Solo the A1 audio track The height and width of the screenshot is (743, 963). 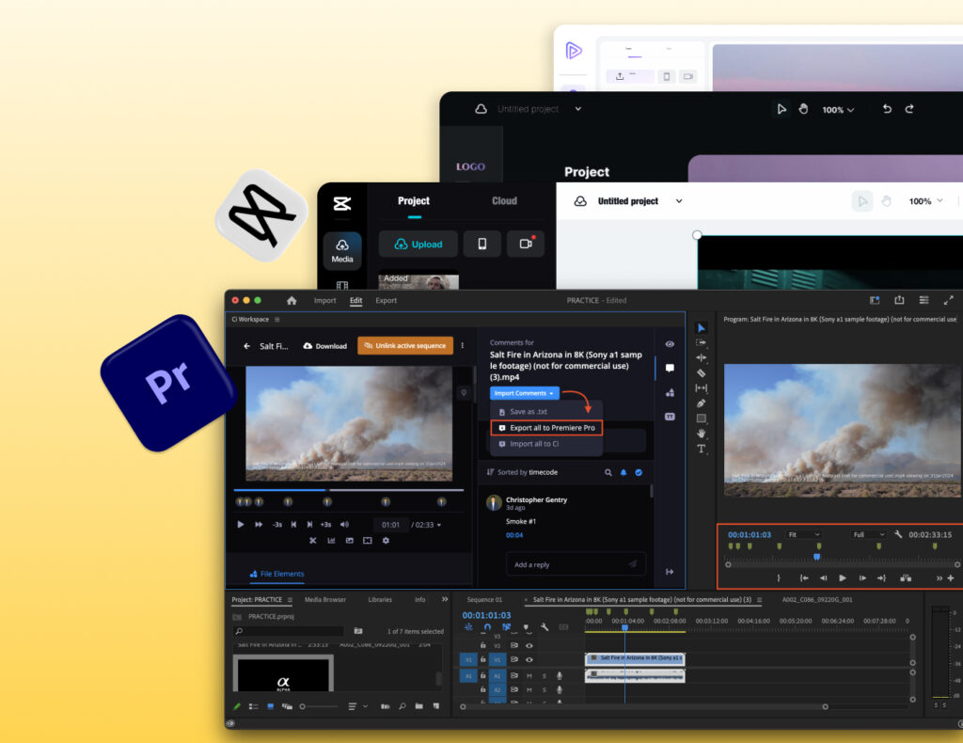(545, 675)
